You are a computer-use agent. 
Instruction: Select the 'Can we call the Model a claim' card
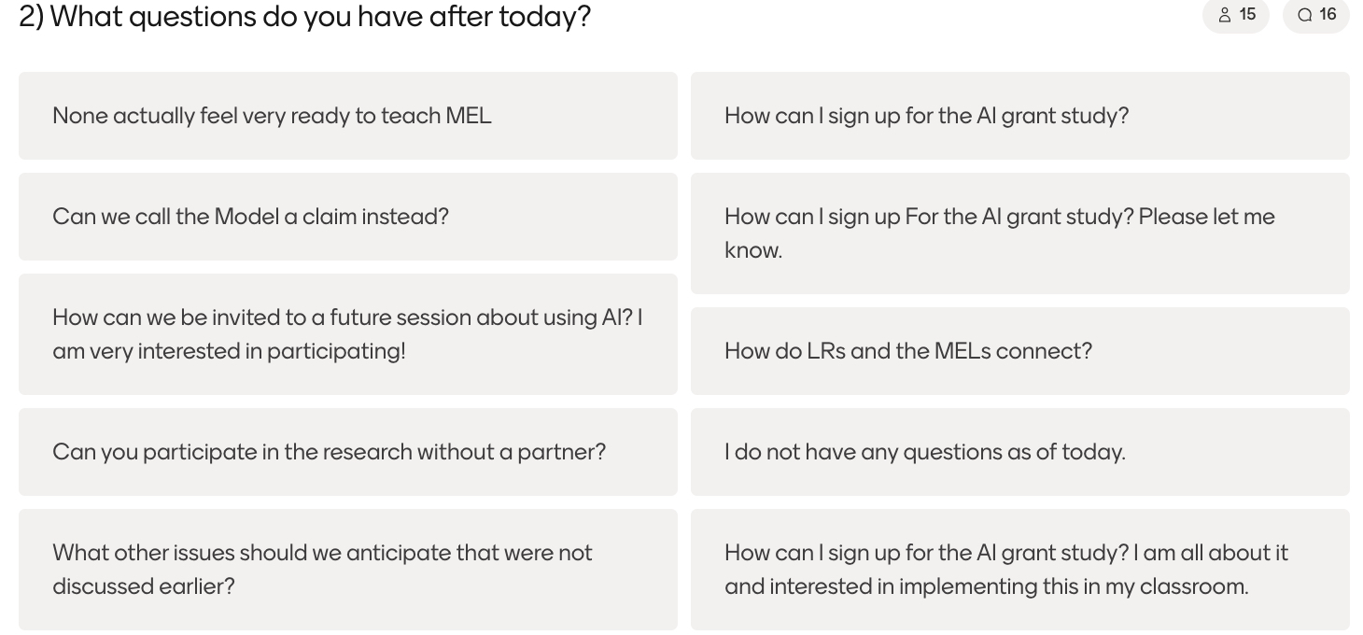pos(348,217)
